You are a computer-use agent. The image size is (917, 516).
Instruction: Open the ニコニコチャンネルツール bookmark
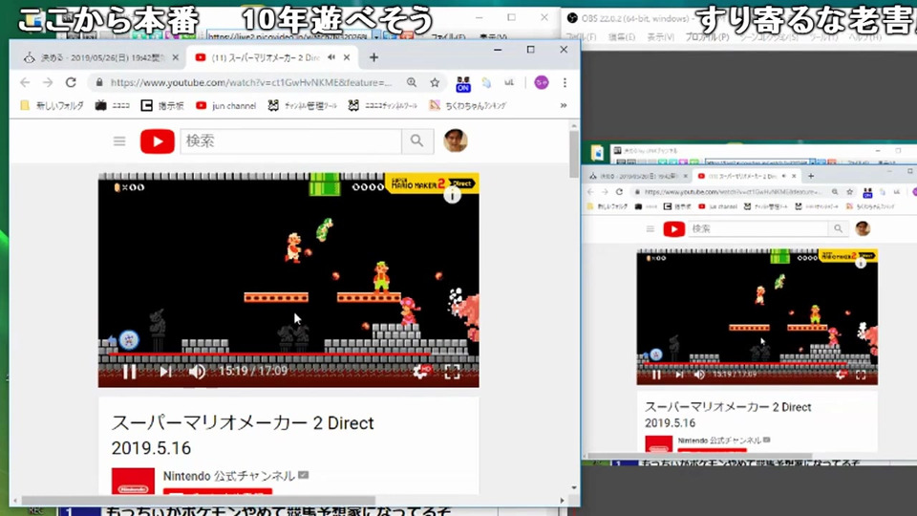tap(382, 105)
